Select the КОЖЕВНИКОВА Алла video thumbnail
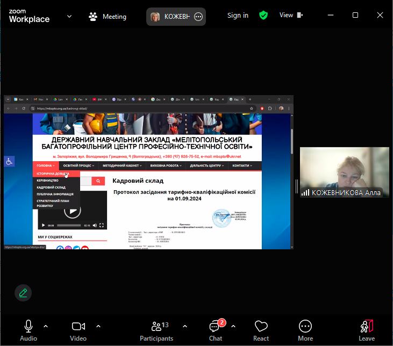 tap(344, 172)
